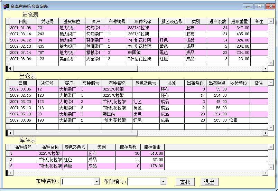Click weight cell 56.00 in 出仓表
278x191 pixels.
click(x=217, y=108)
